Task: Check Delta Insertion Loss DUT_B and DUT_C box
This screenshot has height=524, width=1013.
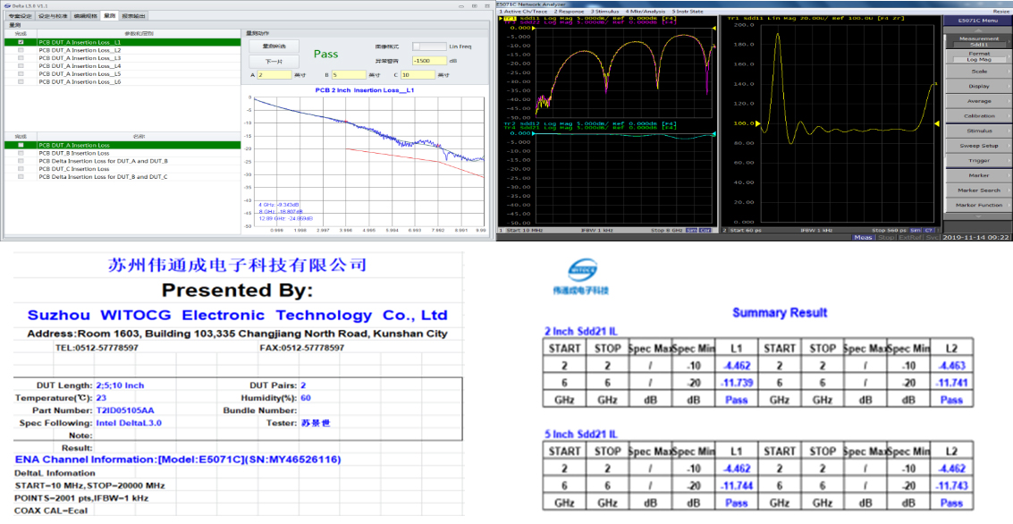Action: [21, 176]
